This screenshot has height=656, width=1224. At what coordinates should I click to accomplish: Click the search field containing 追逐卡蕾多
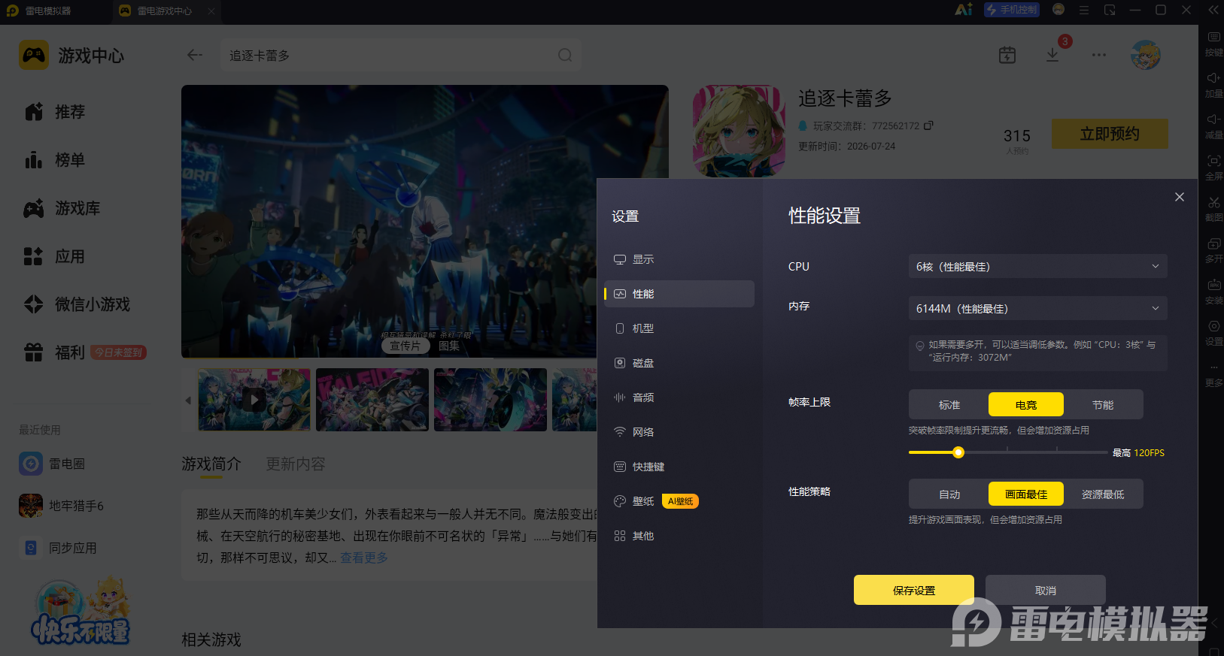click(x=400, y=55)
